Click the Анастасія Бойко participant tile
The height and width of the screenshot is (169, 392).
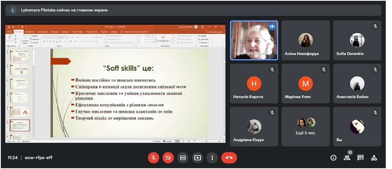(x=357, y=83)
